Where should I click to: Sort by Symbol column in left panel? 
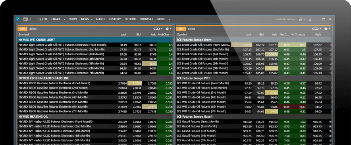click(x=23, y=35)
